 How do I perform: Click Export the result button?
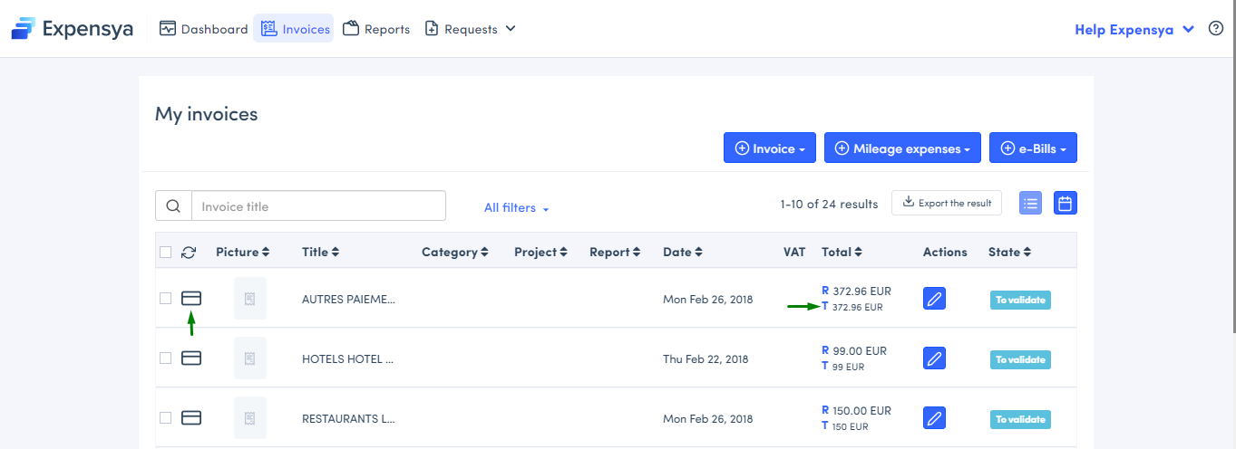[x=946, y=204]
